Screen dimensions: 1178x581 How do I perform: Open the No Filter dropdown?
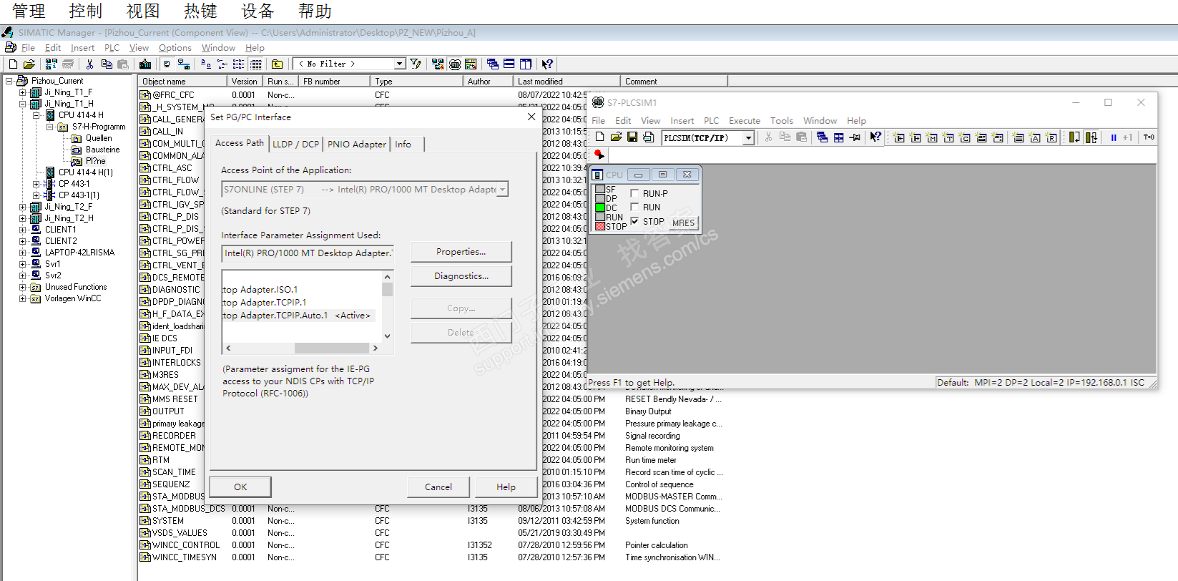click(400, 64)
